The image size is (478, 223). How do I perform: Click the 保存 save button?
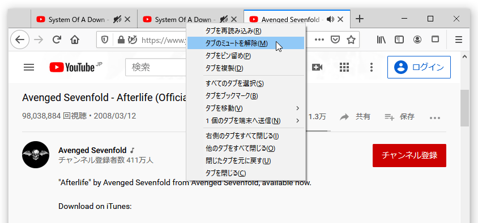pyautogui.click(x=399, y=117)
